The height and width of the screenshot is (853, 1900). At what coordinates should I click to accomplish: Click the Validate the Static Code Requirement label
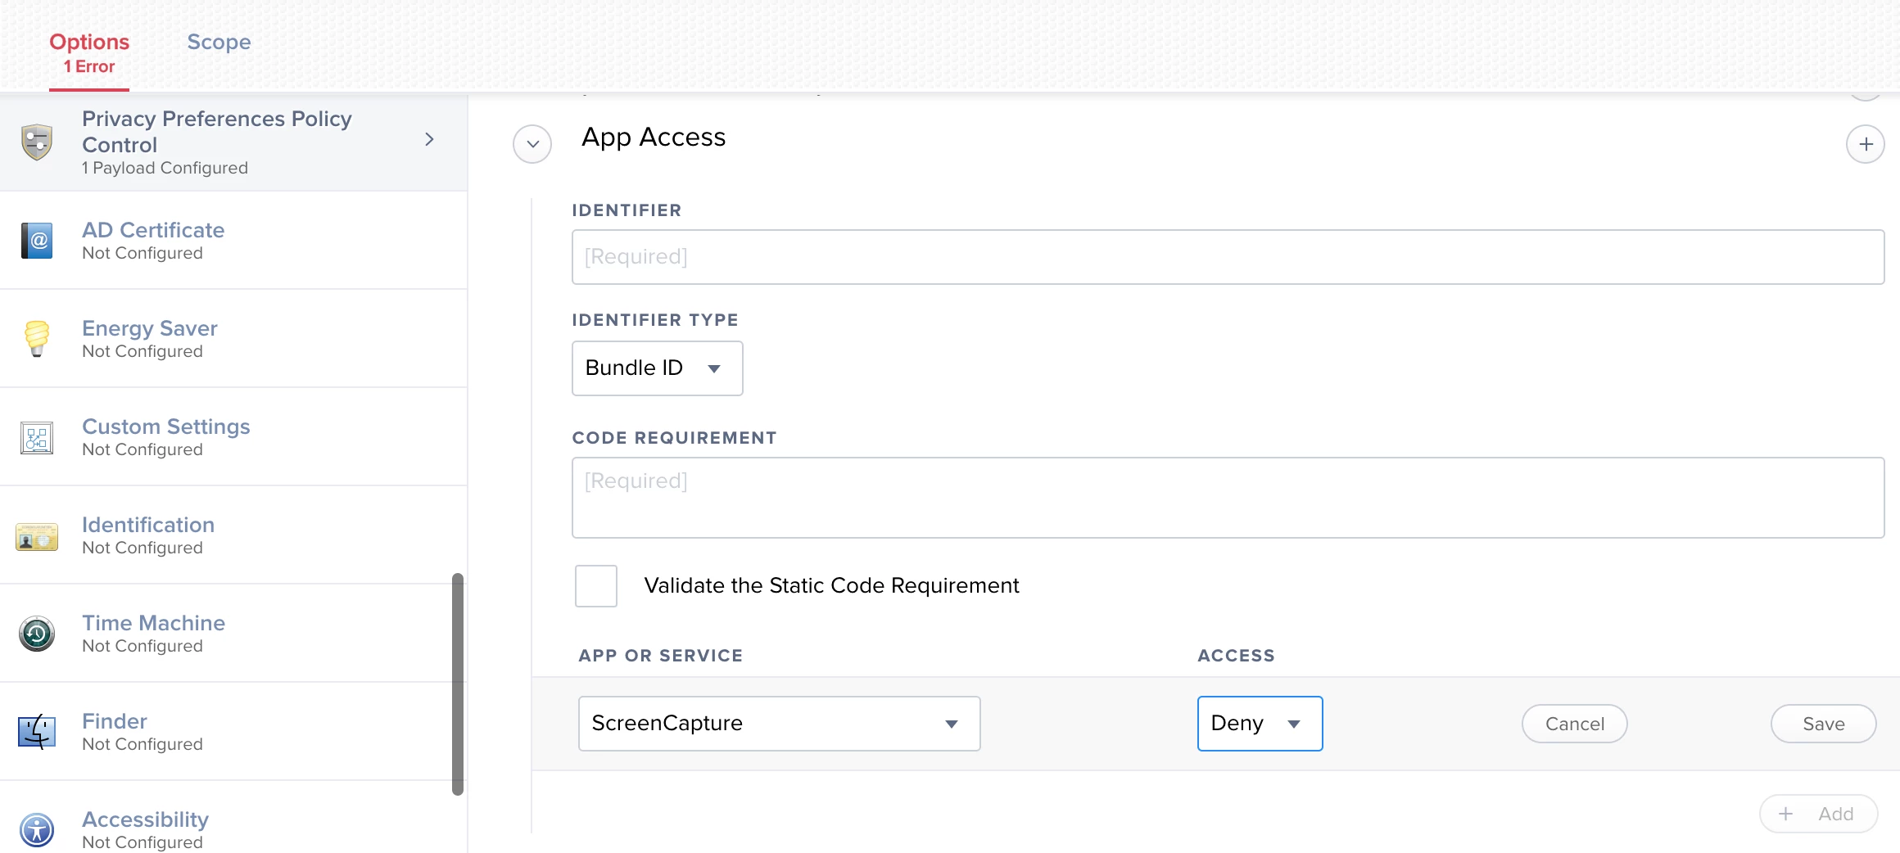[831, 586]
